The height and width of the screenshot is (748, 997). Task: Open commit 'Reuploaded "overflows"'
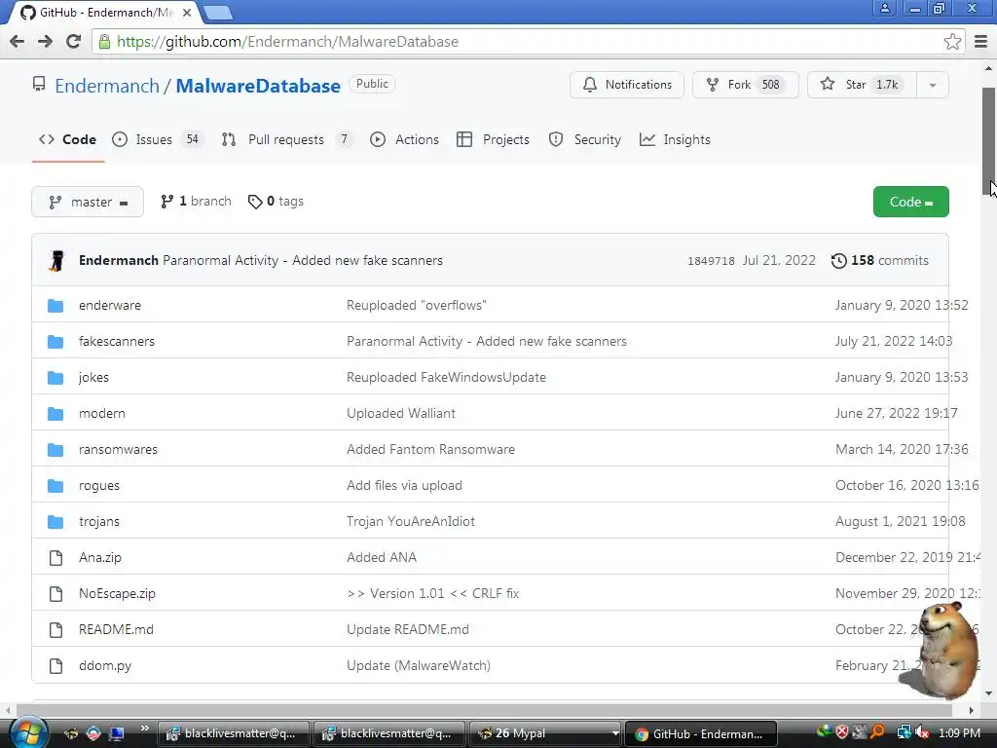point(417,305)
